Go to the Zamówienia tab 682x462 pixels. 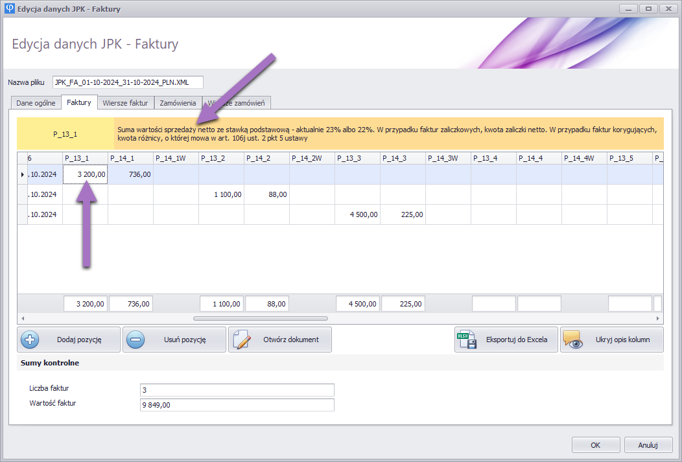click(179, 103)
